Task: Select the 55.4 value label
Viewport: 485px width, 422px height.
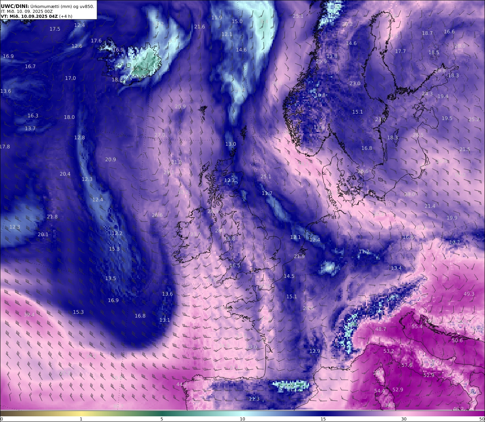Action: (x=417, y=327)
